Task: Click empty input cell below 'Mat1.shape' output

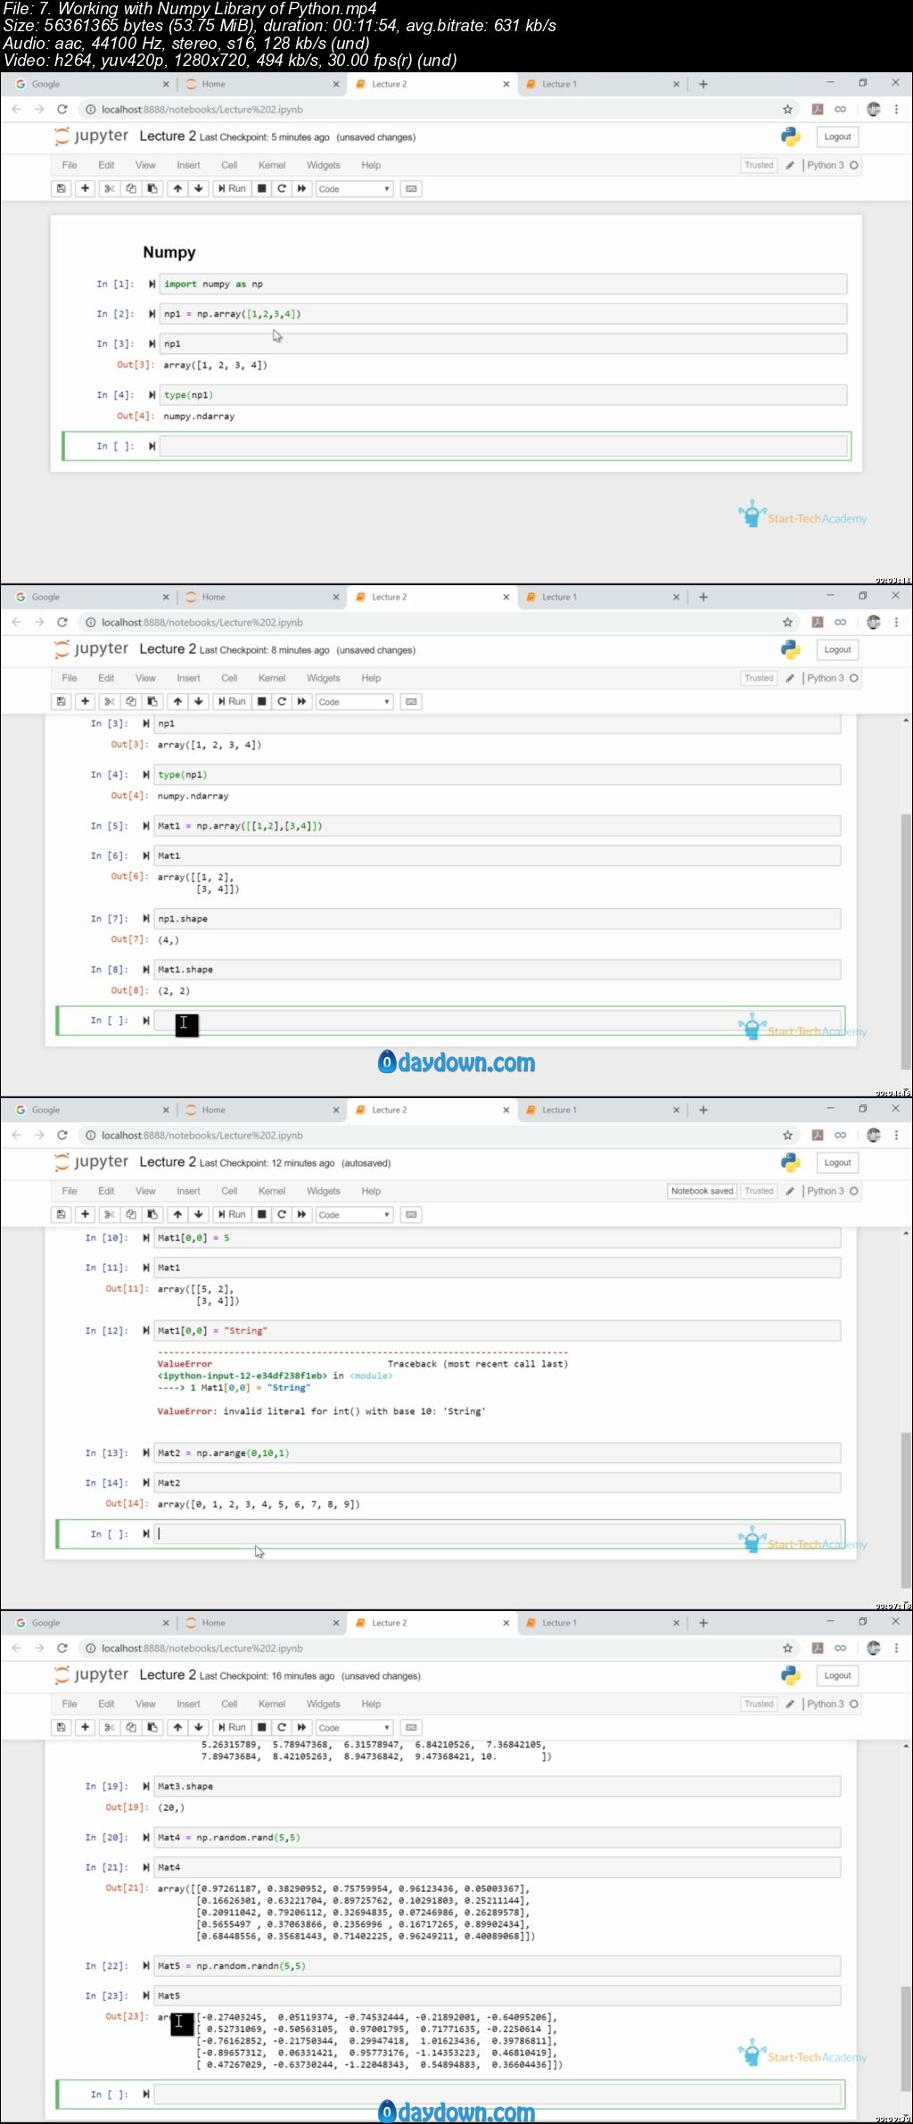Action: click(x=497, y=1021)
